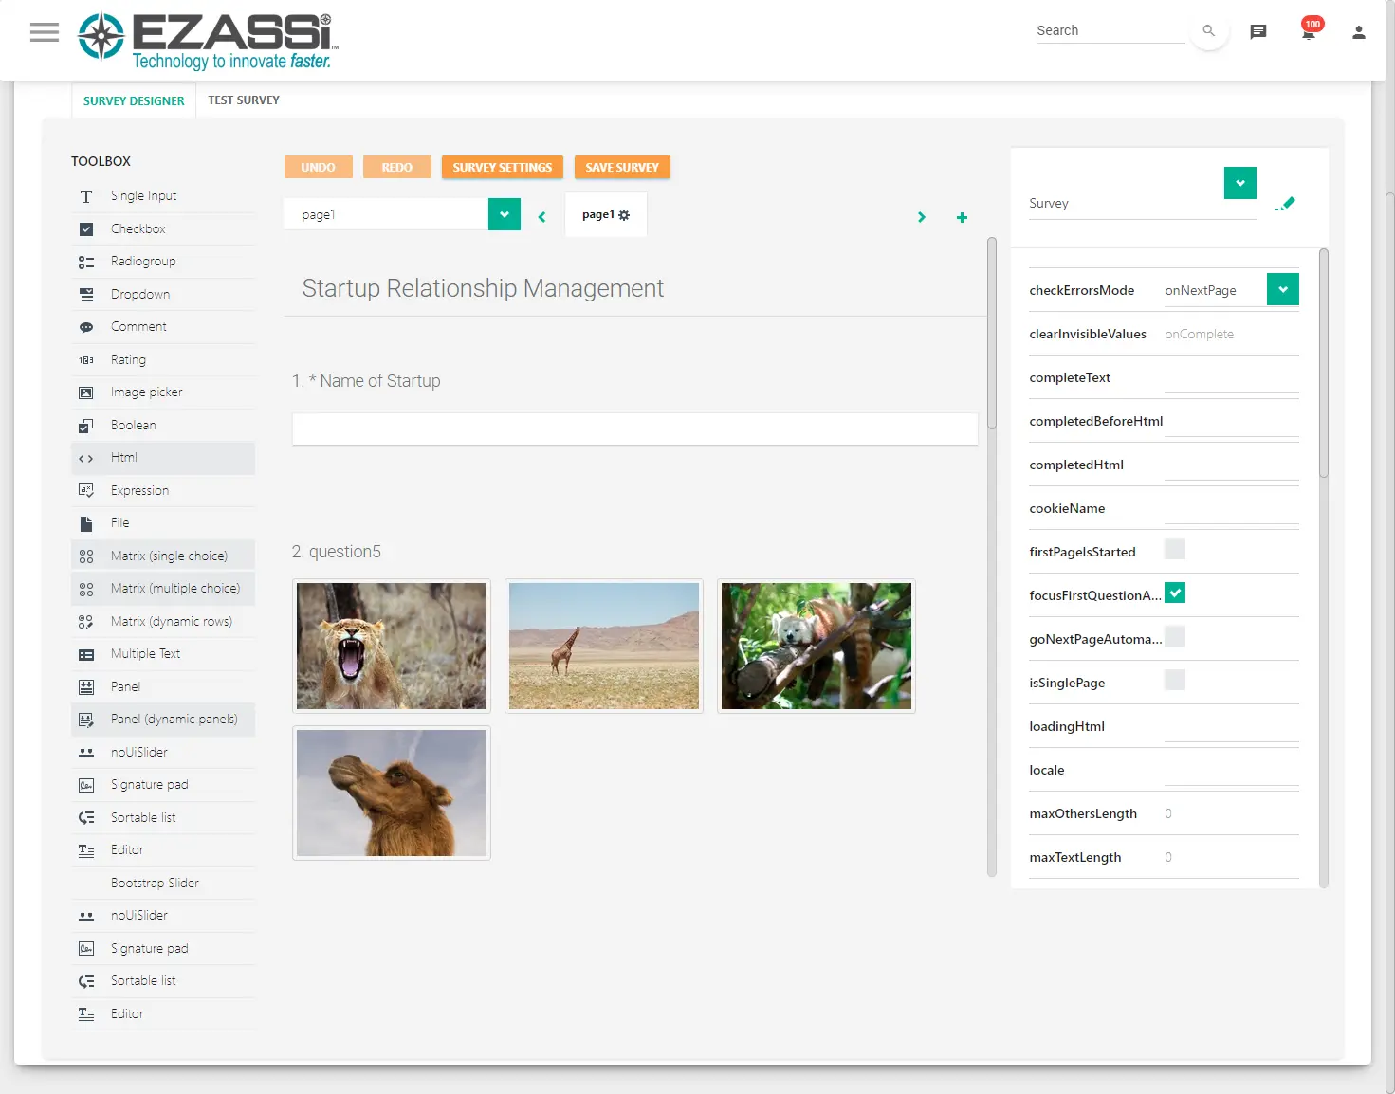Switch to the Survey Designer tab
The width and height of the screenshot is (1395, 1094).
point(134,100)
